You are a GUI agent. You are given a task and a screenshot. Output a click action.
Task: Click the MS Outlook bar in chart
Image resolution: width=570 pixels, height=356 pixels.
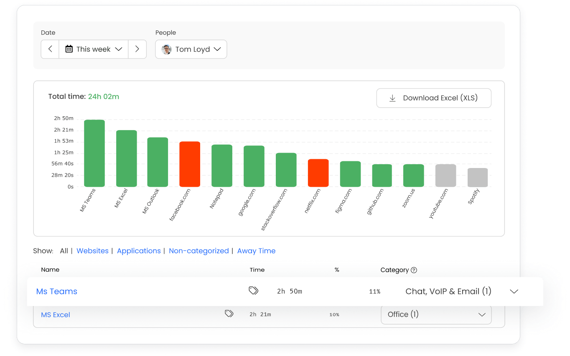tap(158, 162)
